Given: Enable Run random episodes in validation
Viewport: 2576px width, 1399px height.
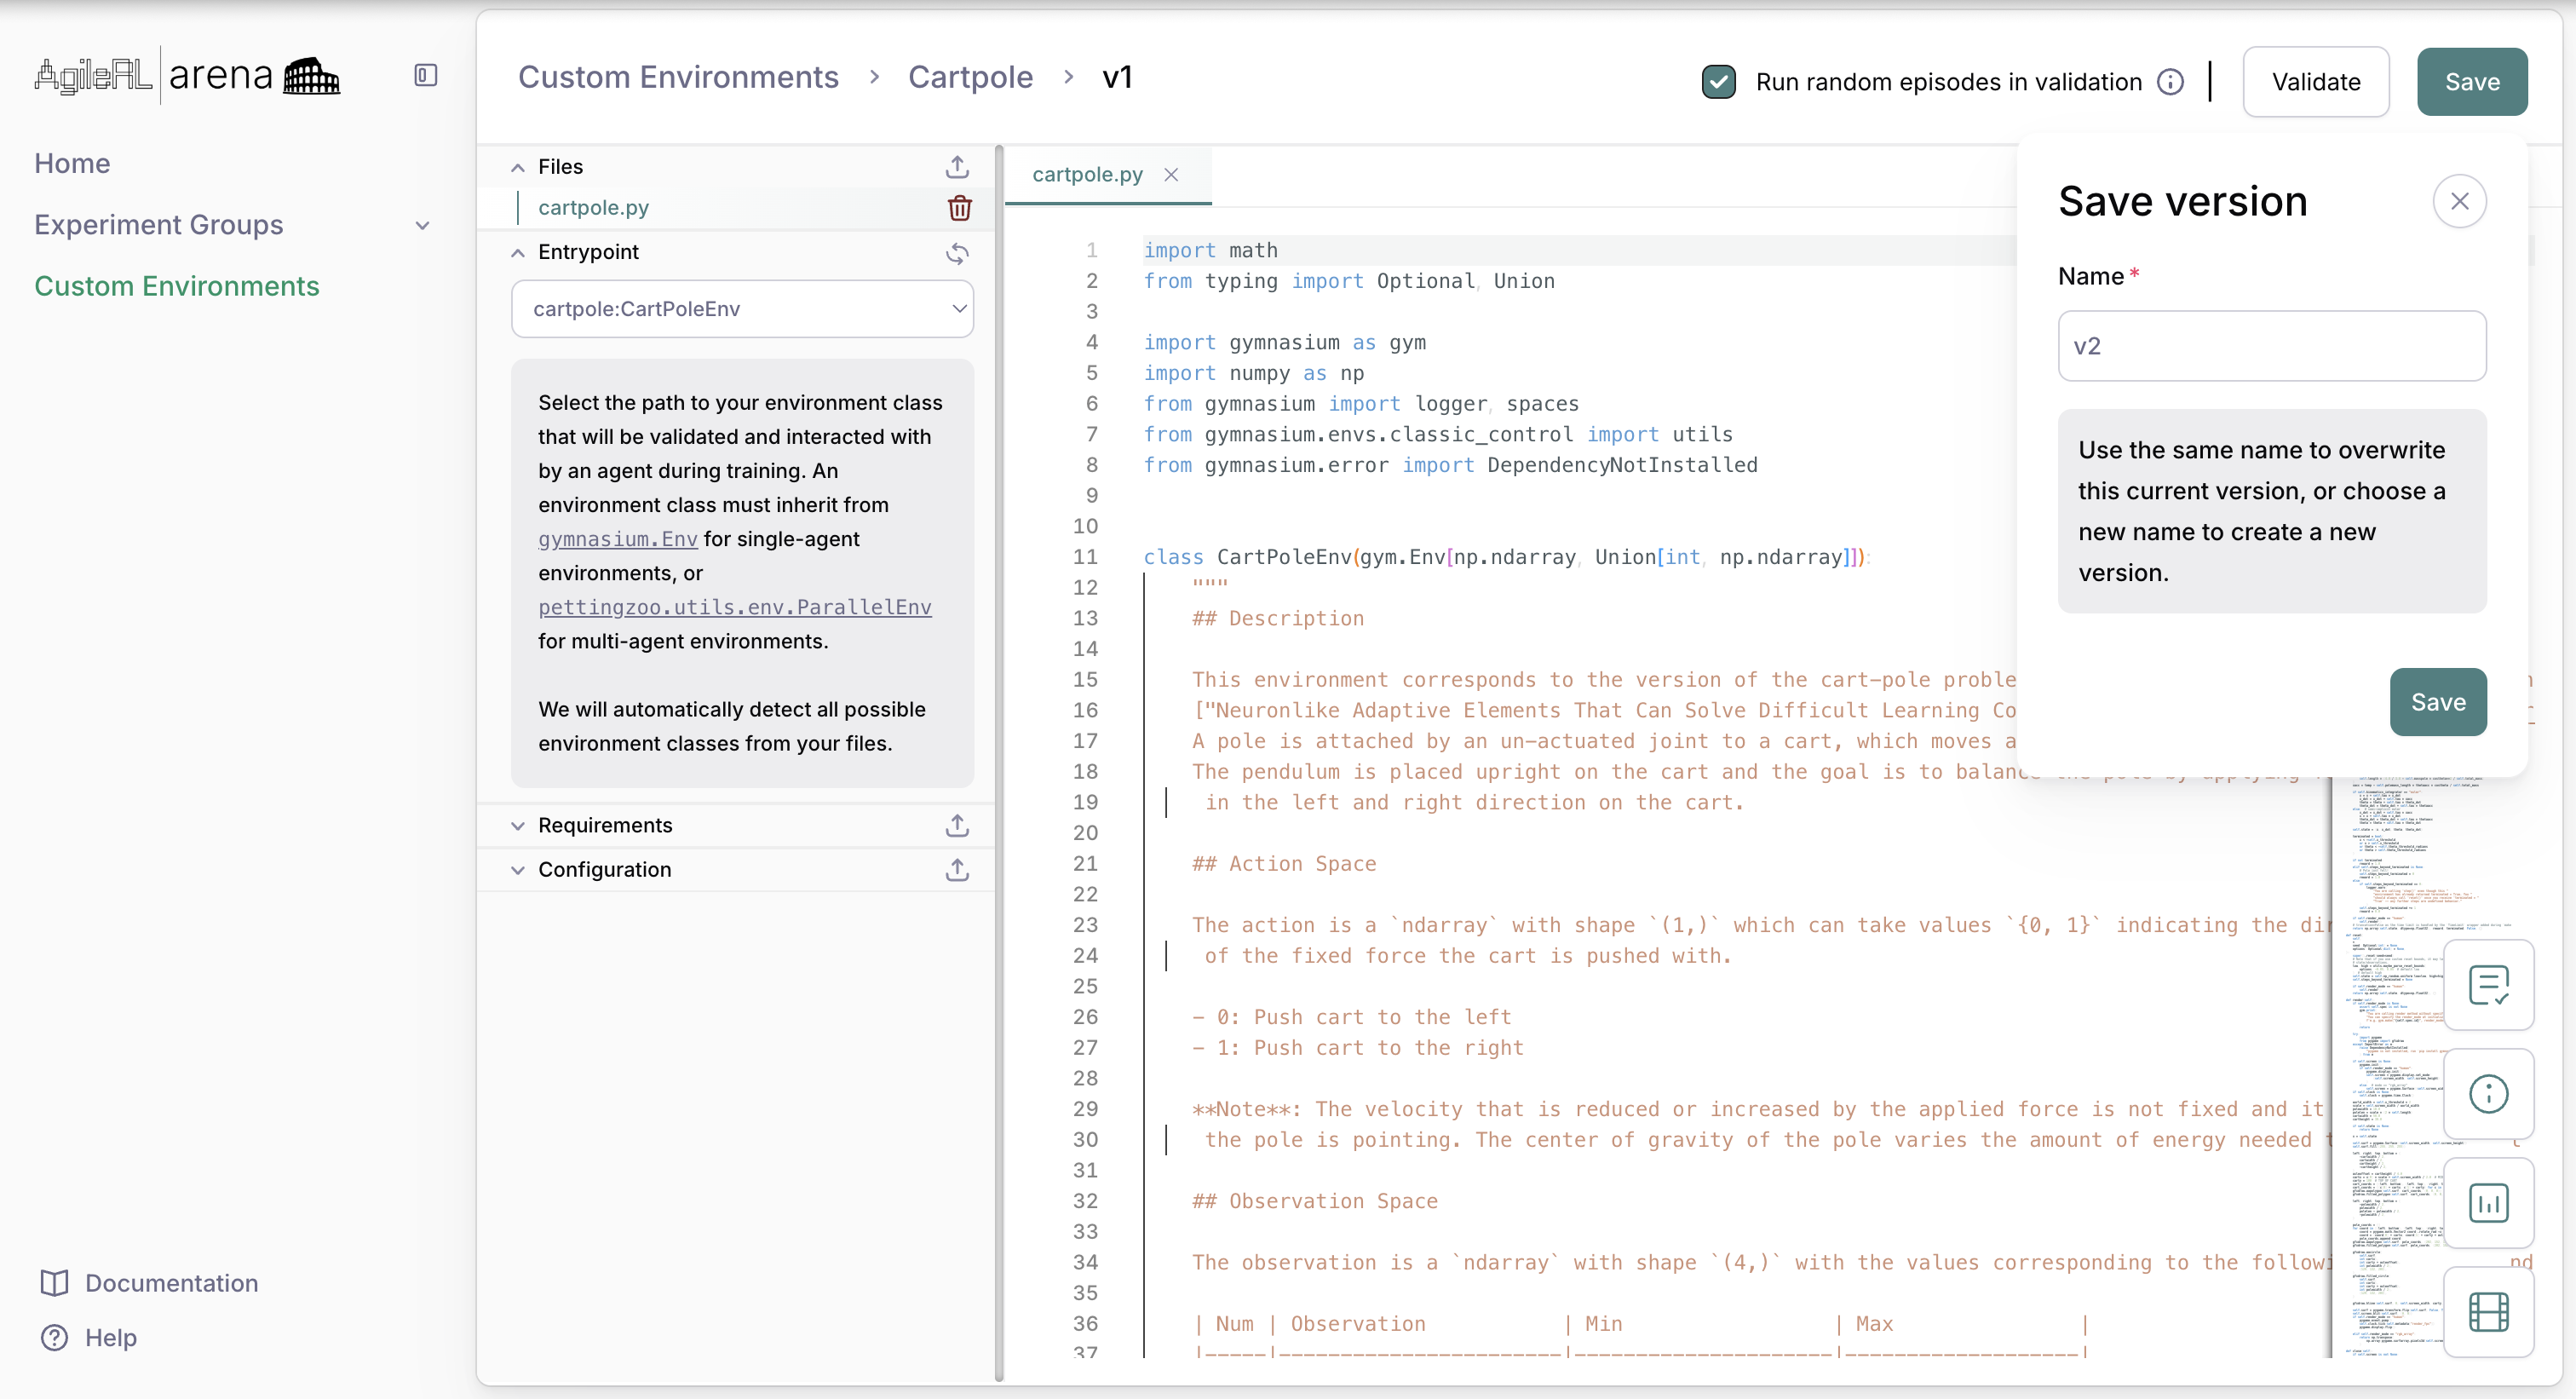Looking at the screenshot, I should tap(1719, 81).
